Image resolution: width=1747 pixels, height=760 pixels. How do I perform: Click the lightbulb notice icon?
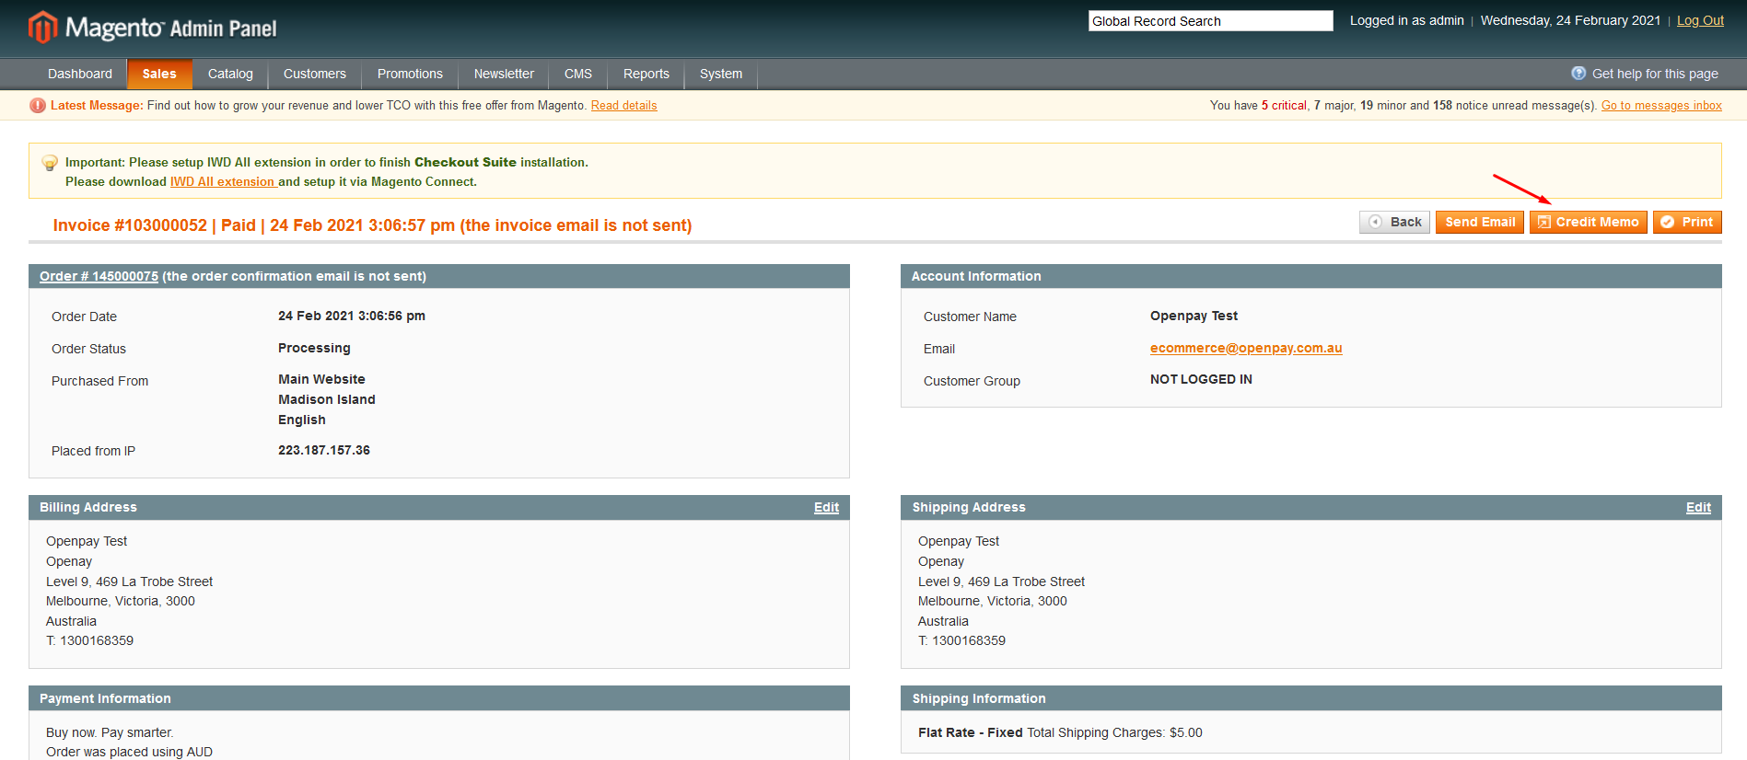coord(50,164)
